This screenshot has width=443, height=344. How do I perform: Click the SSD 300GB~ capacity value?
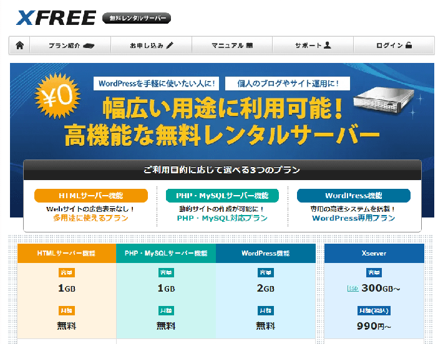point(374,288)
